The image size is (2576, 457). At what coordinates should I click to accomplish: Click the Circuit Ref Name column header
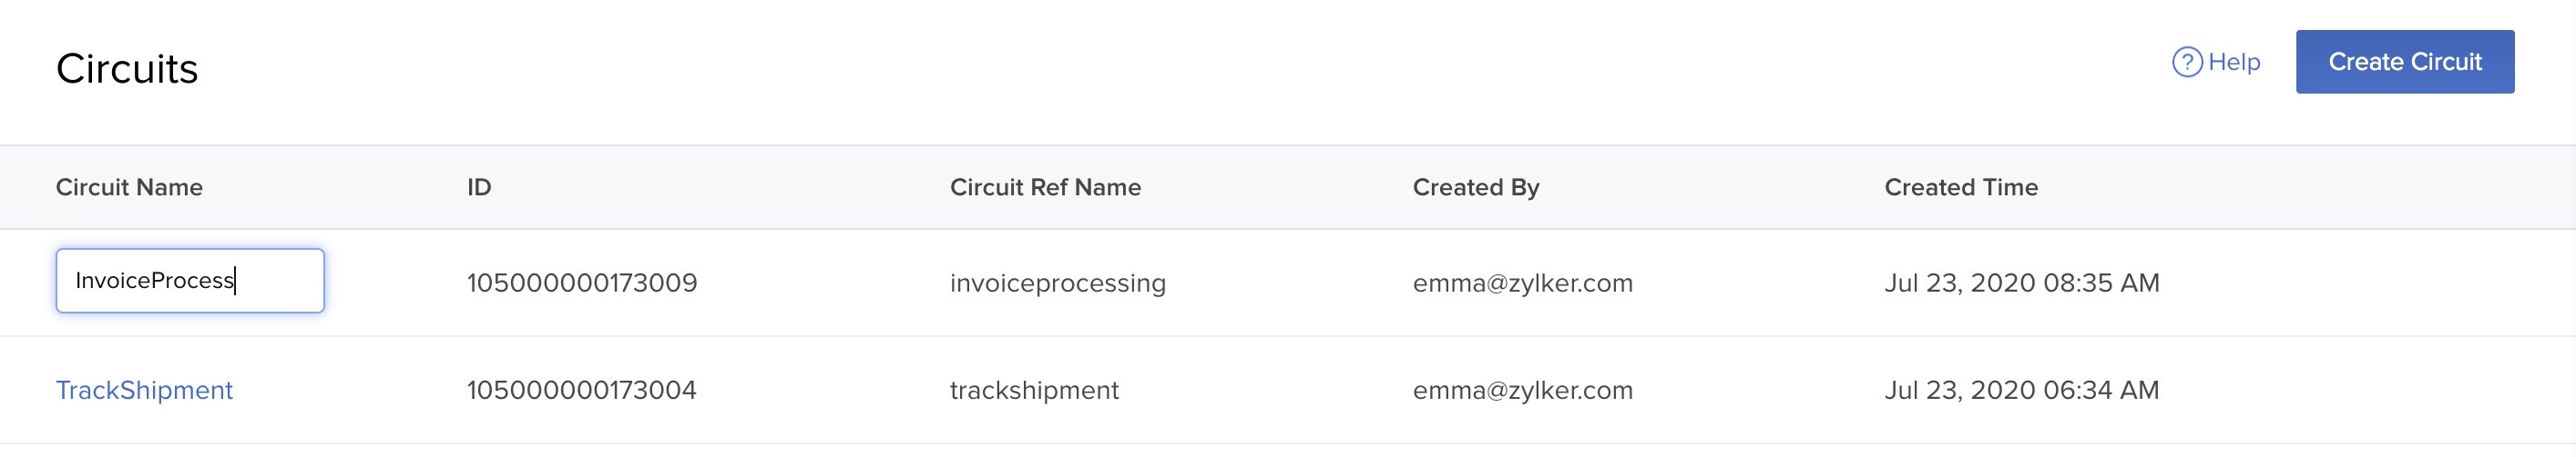1045,187
